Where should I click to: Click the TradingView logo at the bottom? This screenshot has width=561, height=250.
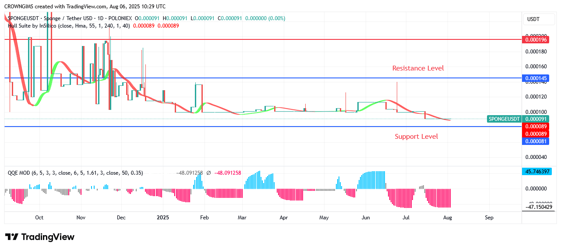coord(40,237)
